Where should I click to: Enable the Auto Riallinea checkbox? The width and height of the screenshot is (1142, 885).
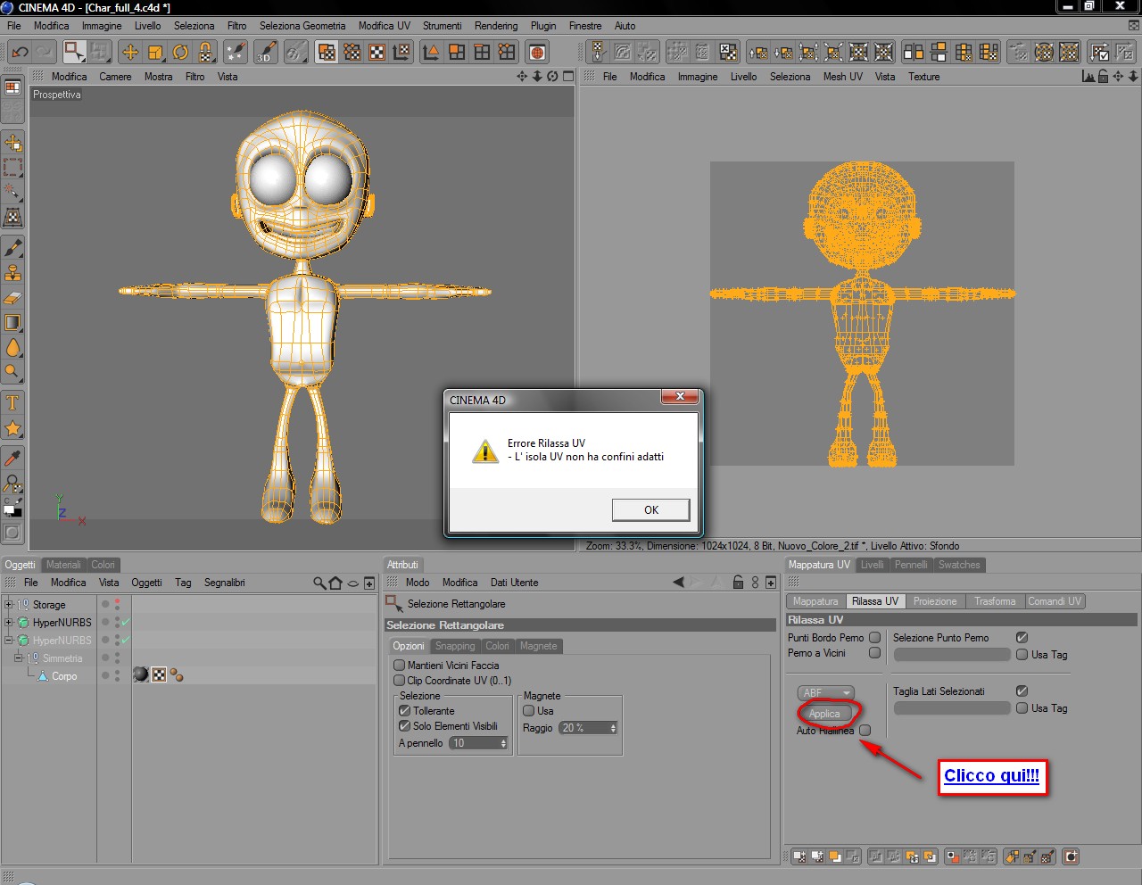865,730
